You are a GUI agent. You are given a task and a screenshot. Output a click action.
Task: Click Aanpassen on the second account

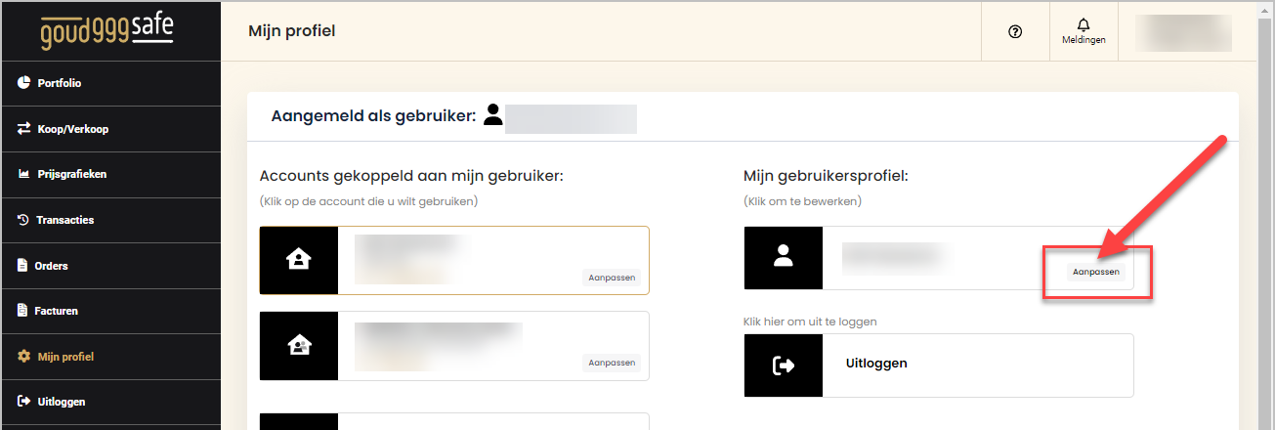612,363
